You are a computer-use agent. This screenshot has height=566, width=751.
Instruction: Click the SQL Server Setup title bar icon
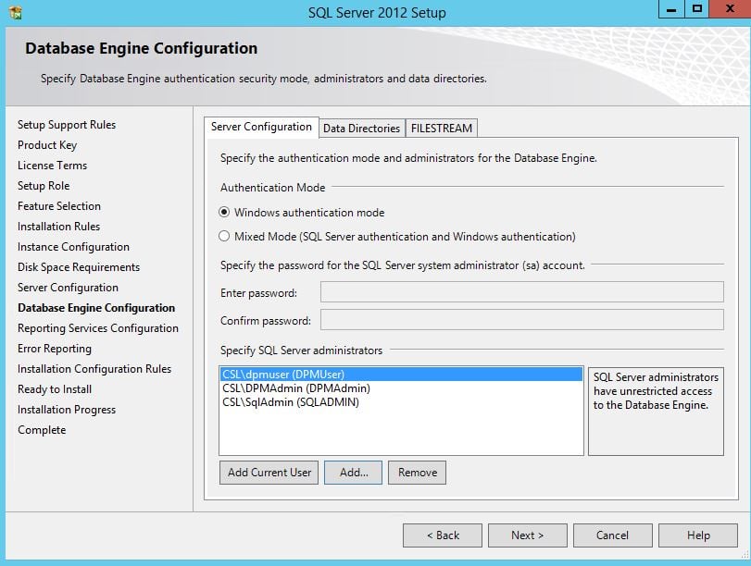tap(16, 12)
